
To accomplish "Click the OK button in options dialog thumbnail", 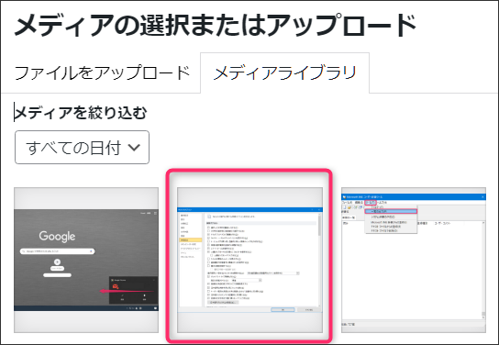I will (283, 309).
